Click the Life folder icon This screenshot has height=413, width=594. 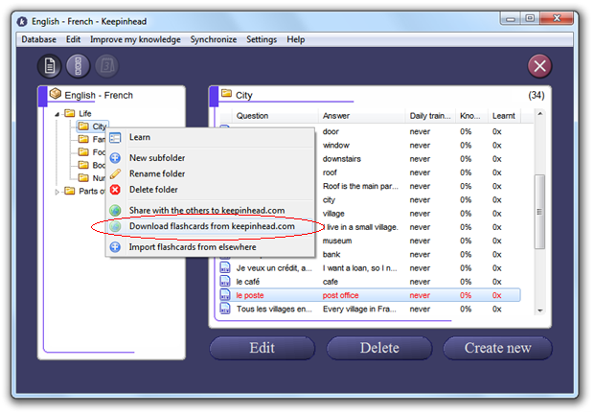click(x=70, y=113)
